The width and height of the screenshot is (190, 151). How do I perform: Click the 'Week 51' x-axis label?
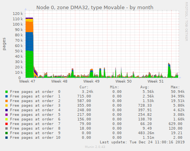click(156, 81)
